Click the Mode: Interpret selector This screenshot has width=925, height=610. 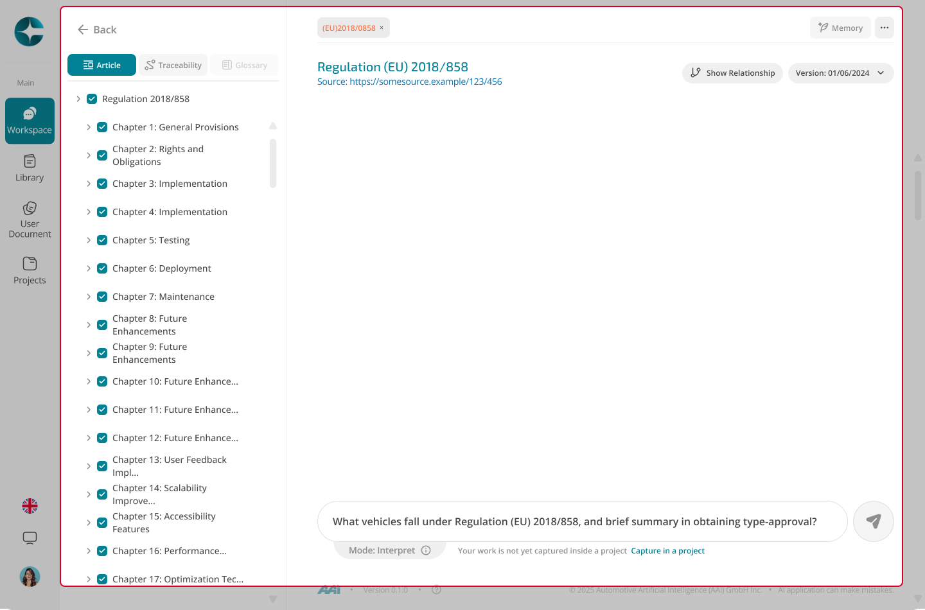pyautogui.click(x=389, y=550)
